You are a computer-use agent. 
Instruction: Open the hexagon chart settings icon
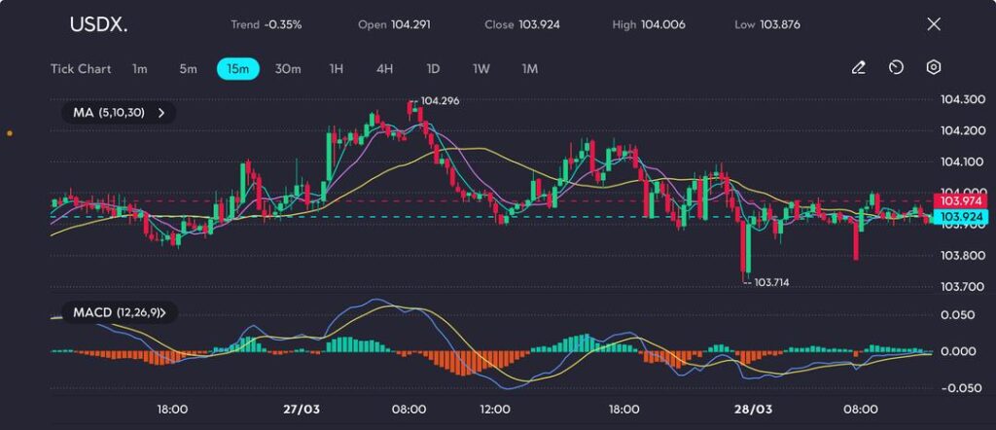934,68
